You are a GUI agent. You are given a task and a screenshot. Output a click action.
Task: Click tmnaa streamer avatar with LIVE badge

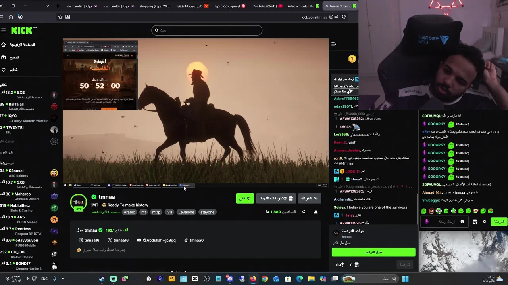(79, 203)
